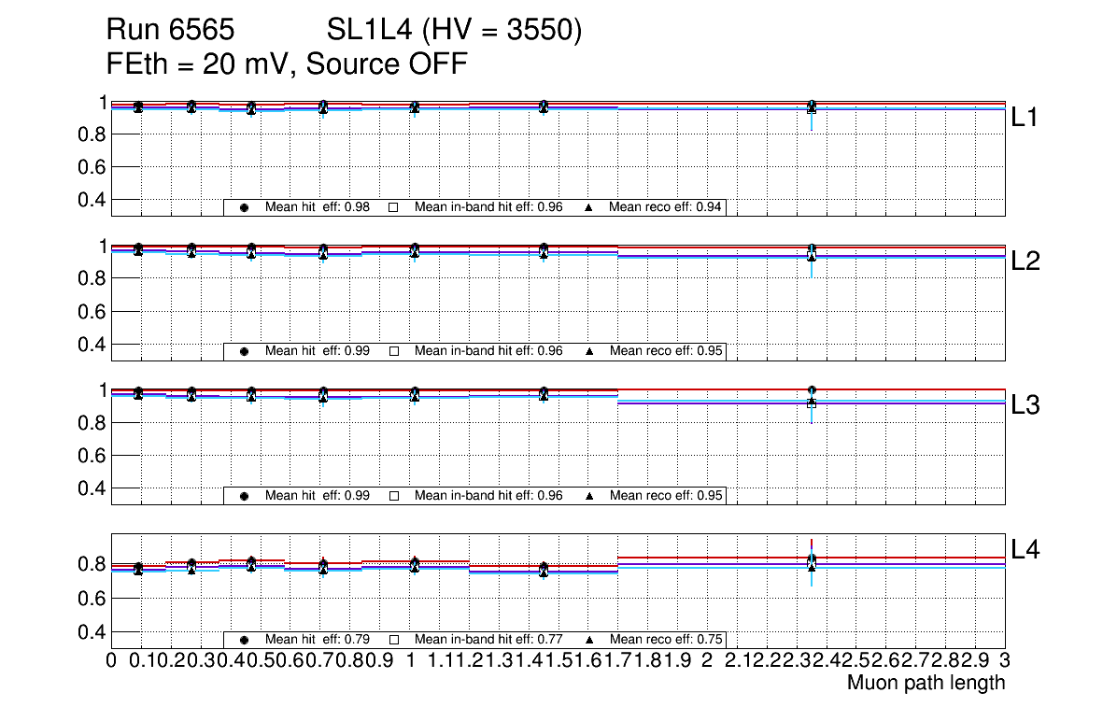This screenshot has width=1117, height=721.
Task: Click the rightmost data point in L3 panel
Action: (x=812, y=390)
